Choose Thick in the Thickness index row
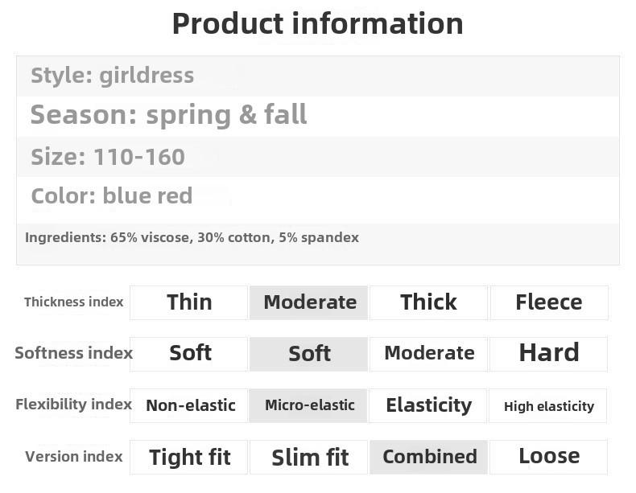The image size is (636, 493). tap(428, 302)
